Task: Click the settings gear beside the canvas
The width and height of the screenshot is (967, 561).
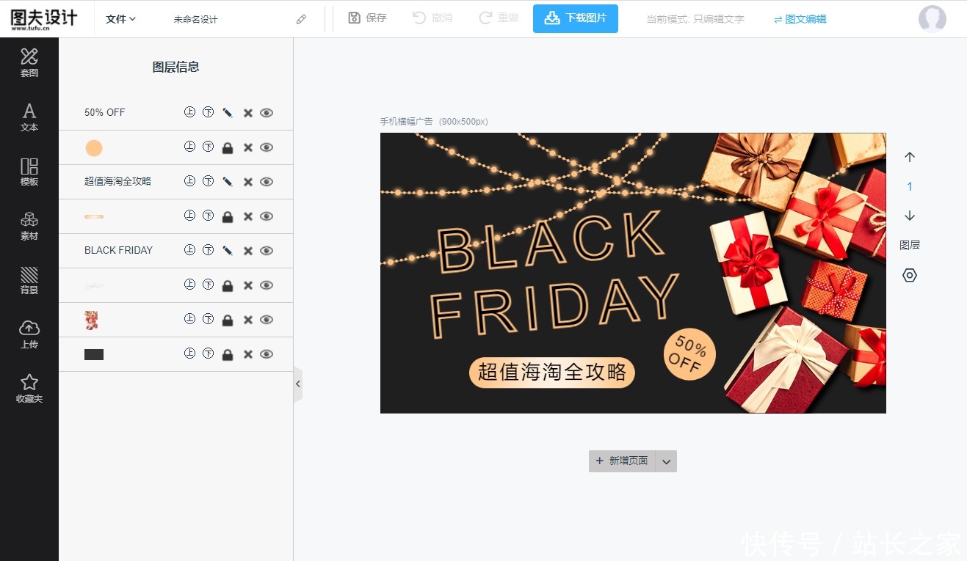Action: pyautogui.click(x=909, y=275)
